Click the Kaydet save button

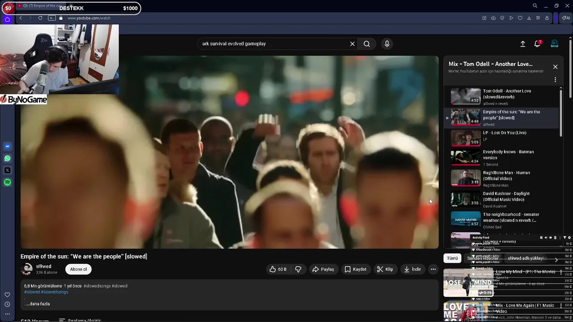click(355, 269)
